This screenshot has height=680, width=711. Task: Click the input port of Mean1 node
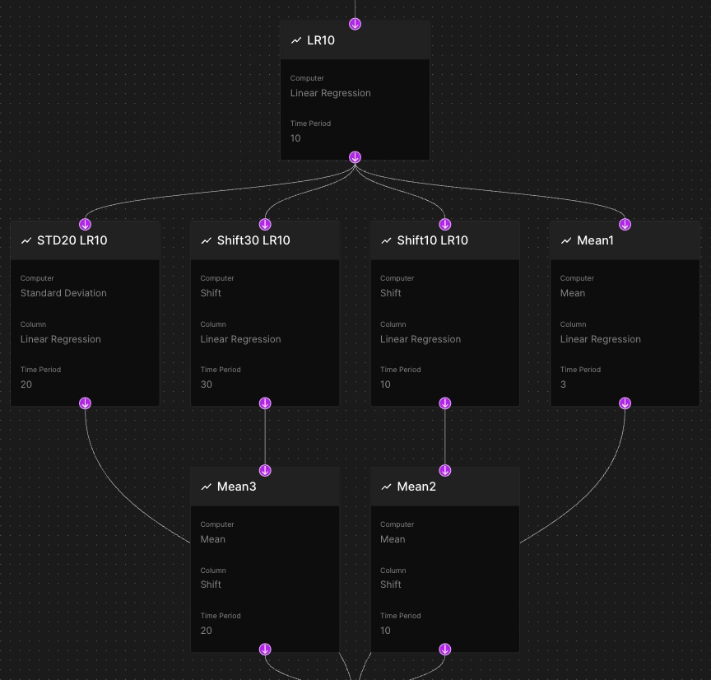625,224
